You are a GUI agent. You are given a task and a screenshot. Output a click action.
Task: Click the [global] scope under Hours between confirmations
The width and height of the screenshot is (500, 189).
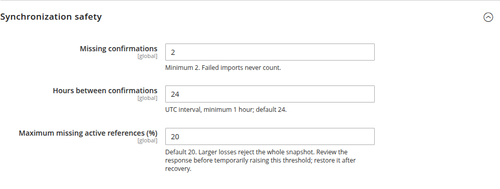point(147,98)
